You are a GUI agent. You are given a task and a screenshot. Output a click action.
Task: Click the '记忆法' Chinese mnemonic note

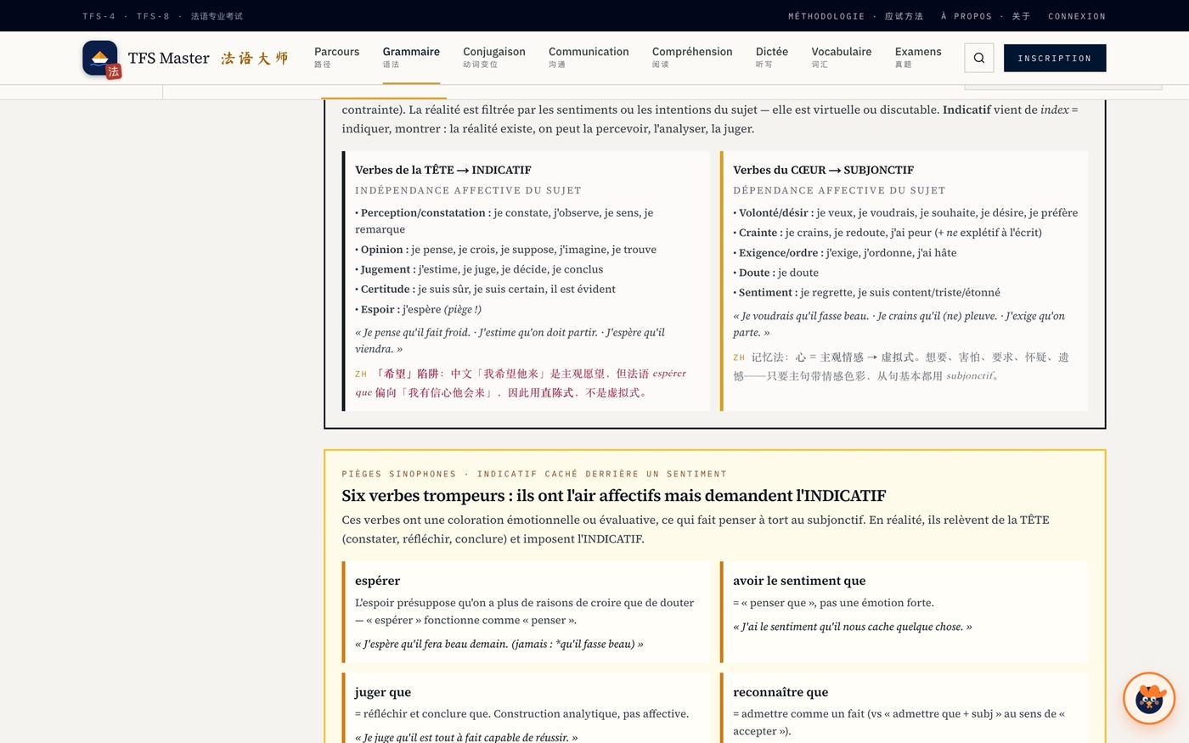[x=901, y=366]
